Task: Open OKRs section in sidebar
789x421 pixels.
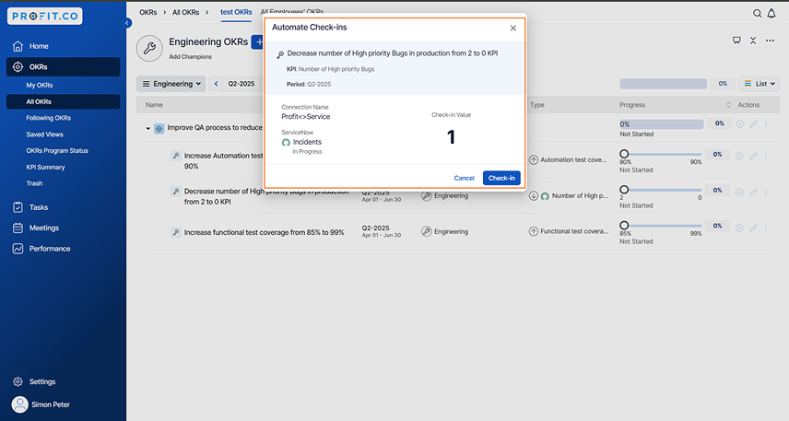Action: (x=63, y=67)
